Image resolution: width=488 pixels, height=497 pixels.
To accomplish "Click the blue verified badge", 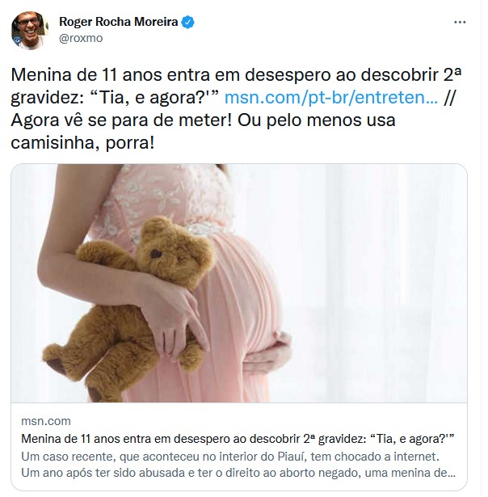I will click(187, 22).
